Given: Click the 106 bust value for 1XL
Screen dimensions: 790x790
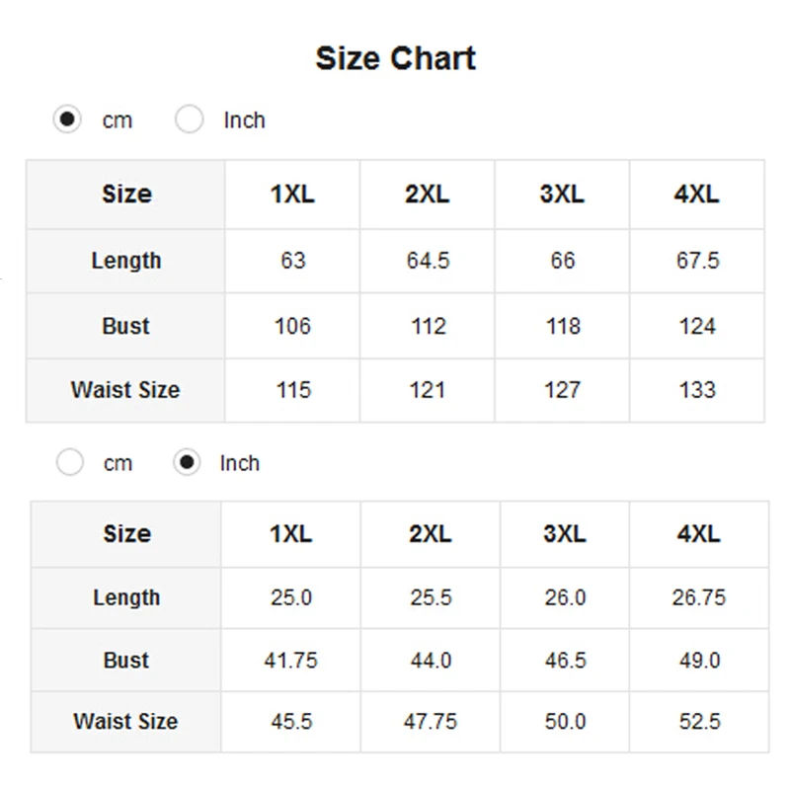Looking at the screenshot, I should [x=292, y=327].
